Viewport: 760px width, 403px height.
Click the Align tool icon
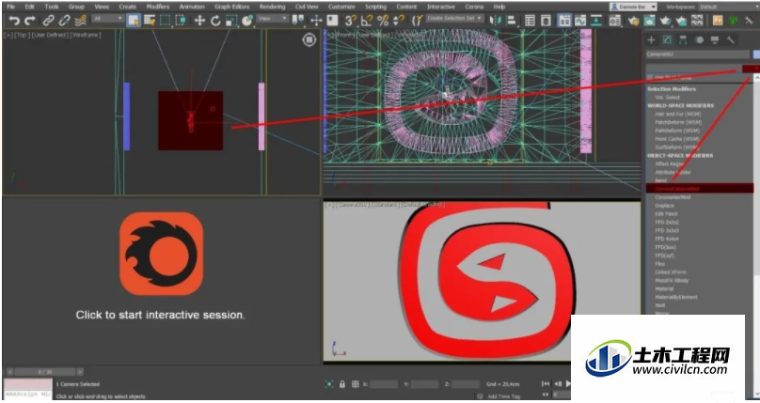(511, 21)
